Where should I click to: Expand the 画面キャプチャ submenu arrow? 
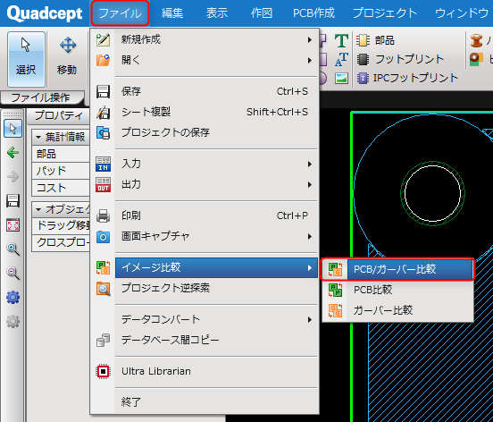tap(310, 236)
